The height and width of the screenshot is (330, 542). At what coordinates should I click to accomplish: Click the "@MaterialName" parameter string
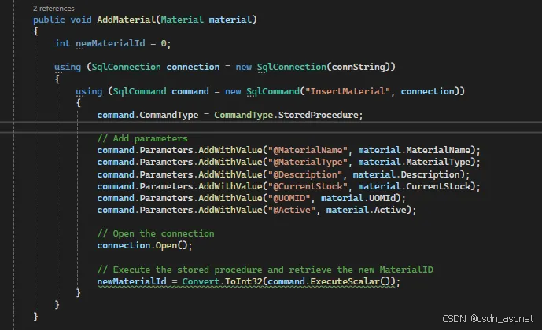(308, 151)
